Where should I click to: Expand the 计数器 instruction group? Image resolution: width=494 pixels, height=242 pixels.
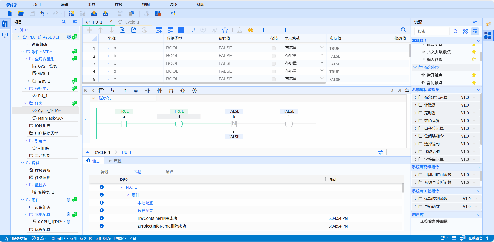pos(415,105)
